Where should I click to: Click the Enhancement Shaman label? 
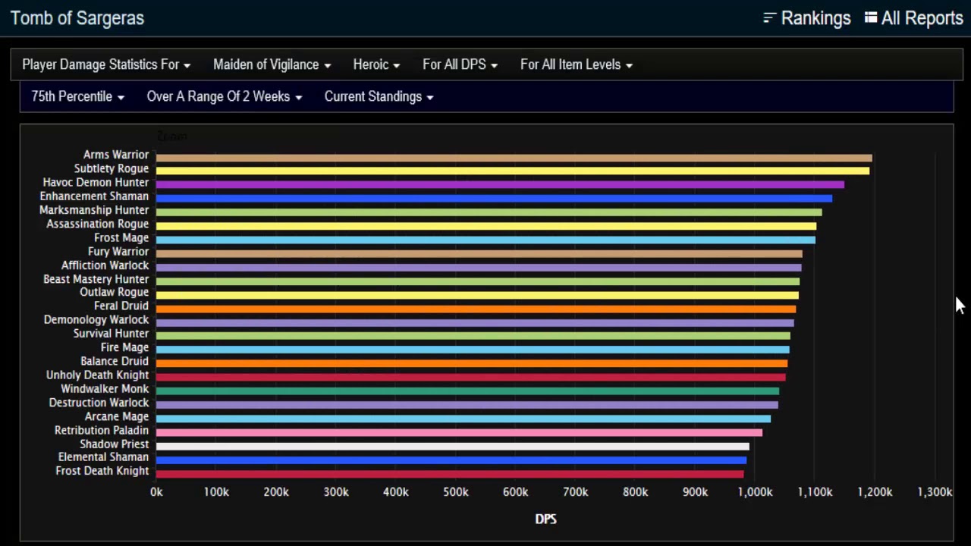pyautogui.click(x=94, y=196)
